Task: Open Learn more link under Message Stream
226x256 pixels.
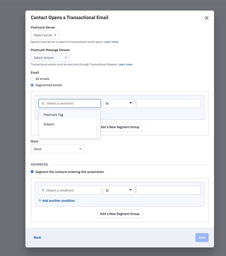Action: (x=125, y=64)
